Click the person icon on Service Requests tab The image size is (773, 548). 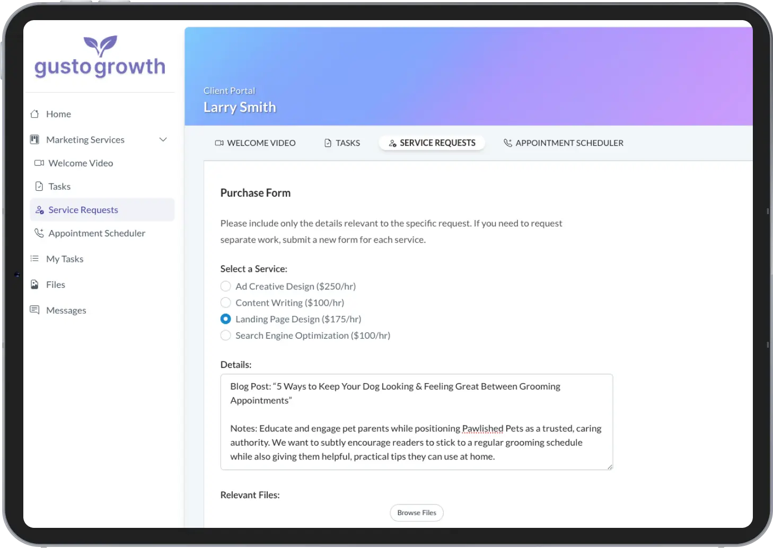click(393, 143)
